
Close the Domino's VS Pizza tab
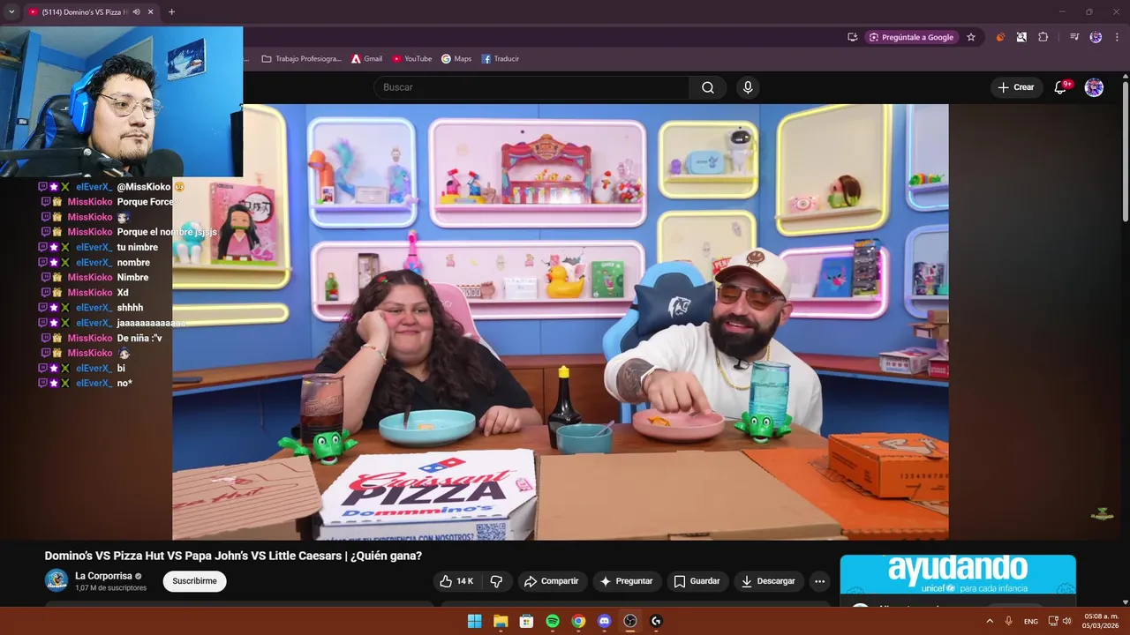(x=150, y=12)
